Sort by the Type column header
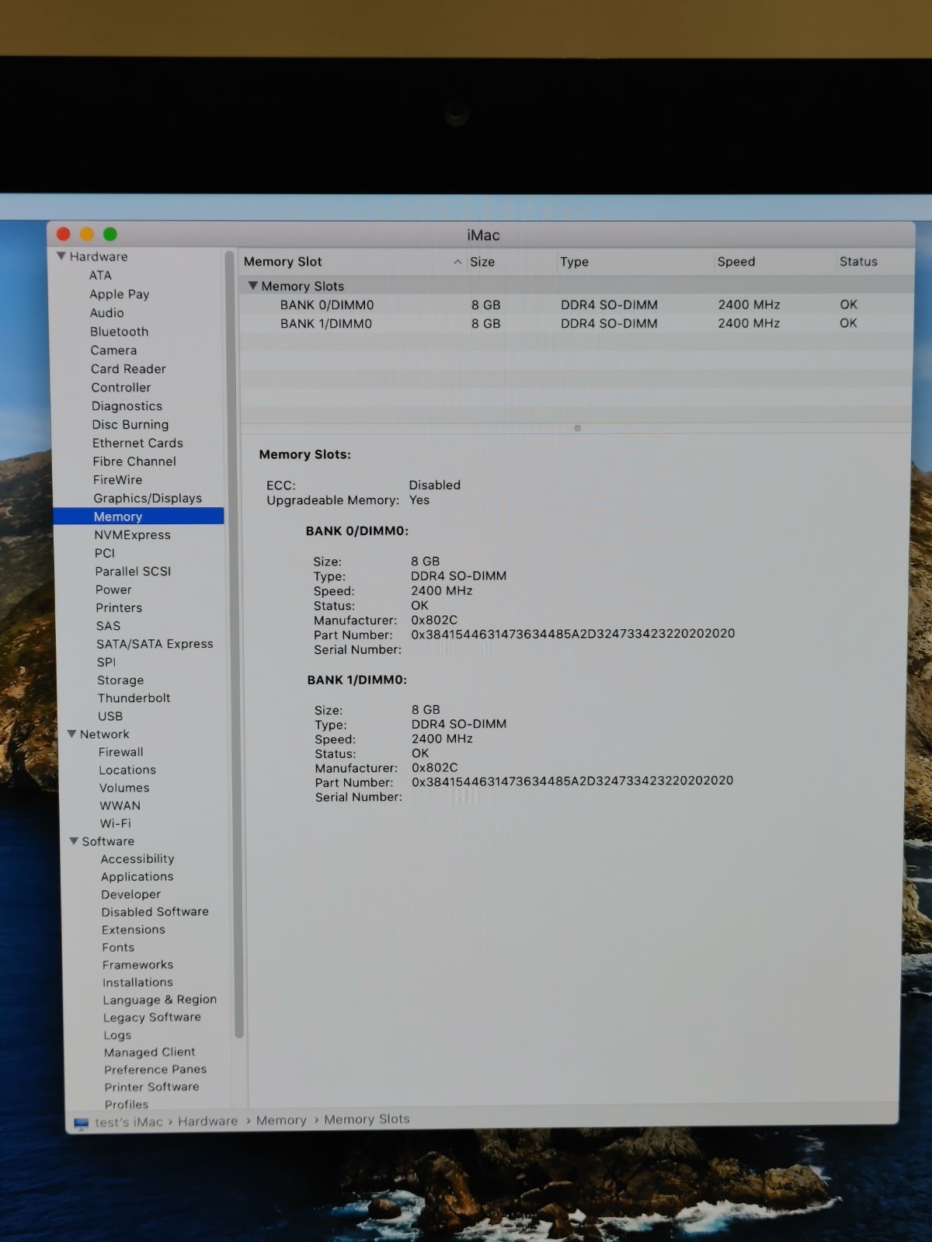 574,262
